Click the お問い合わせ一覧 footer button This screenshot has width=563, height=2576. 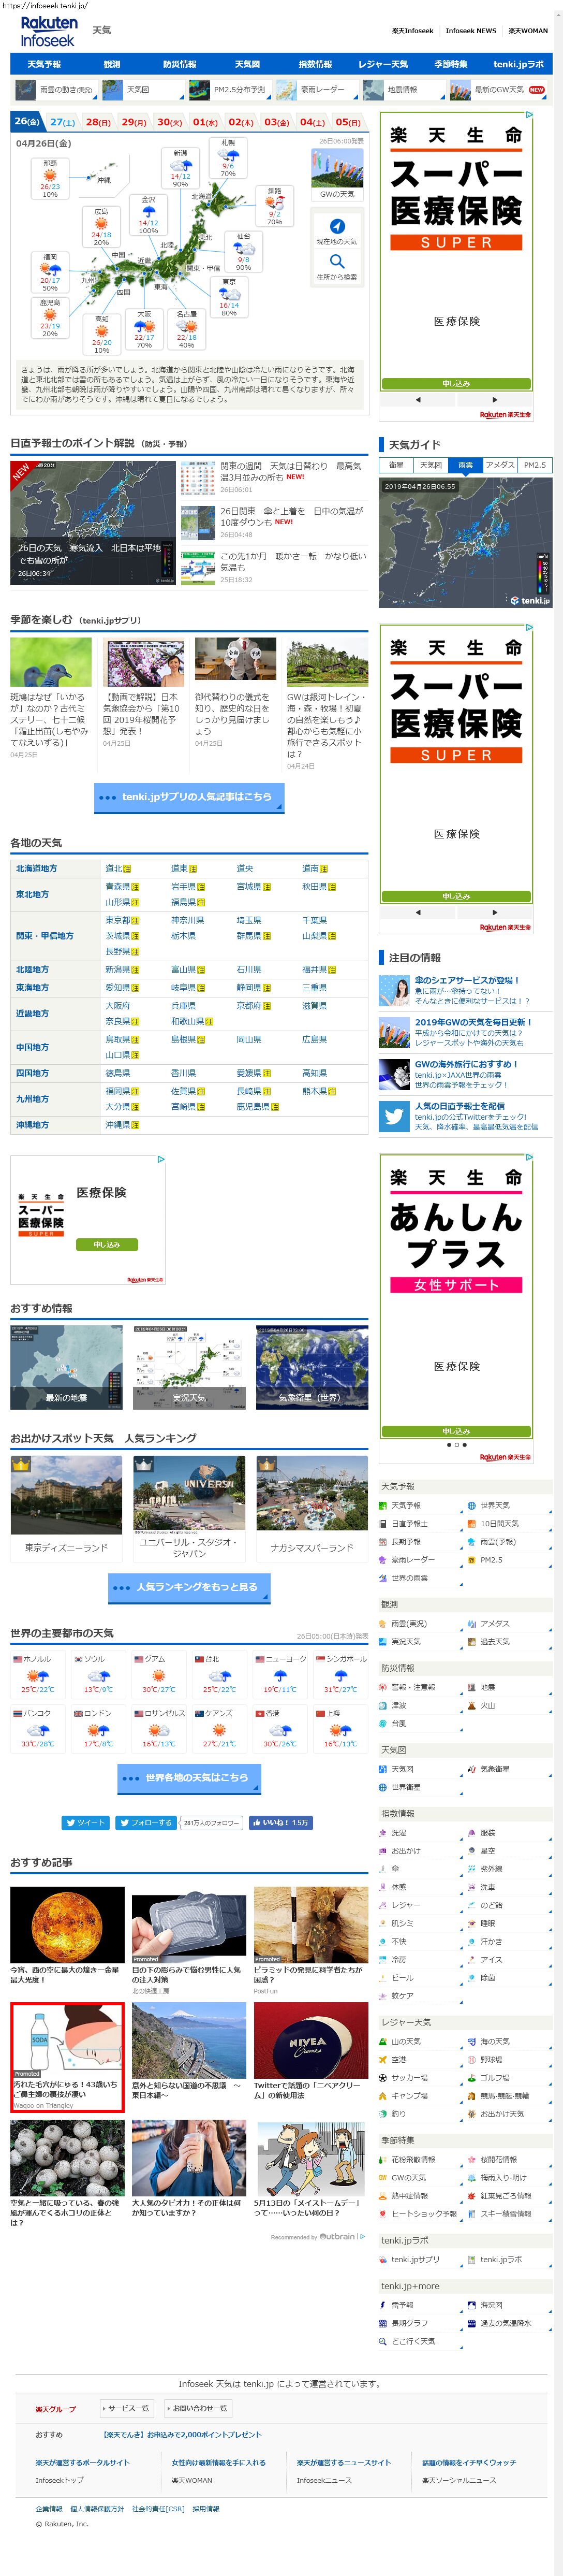click(x=197, y=2409)
